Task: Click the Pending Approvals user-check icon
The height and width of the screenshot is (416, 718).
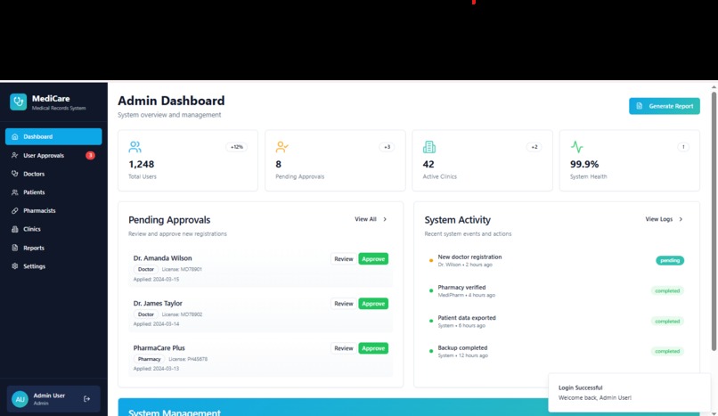Action: tap(282, 147)
